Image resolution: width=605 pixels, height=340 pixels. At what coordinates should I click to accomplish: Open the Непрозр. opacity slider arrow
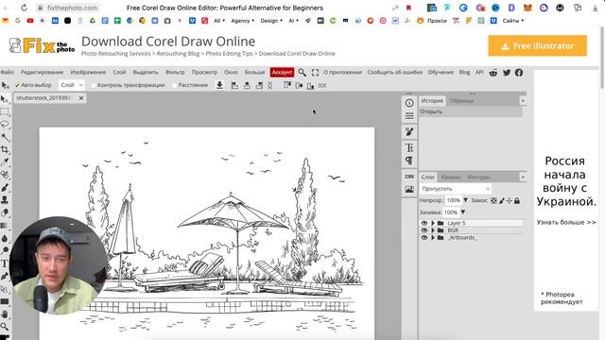[465, 200]
